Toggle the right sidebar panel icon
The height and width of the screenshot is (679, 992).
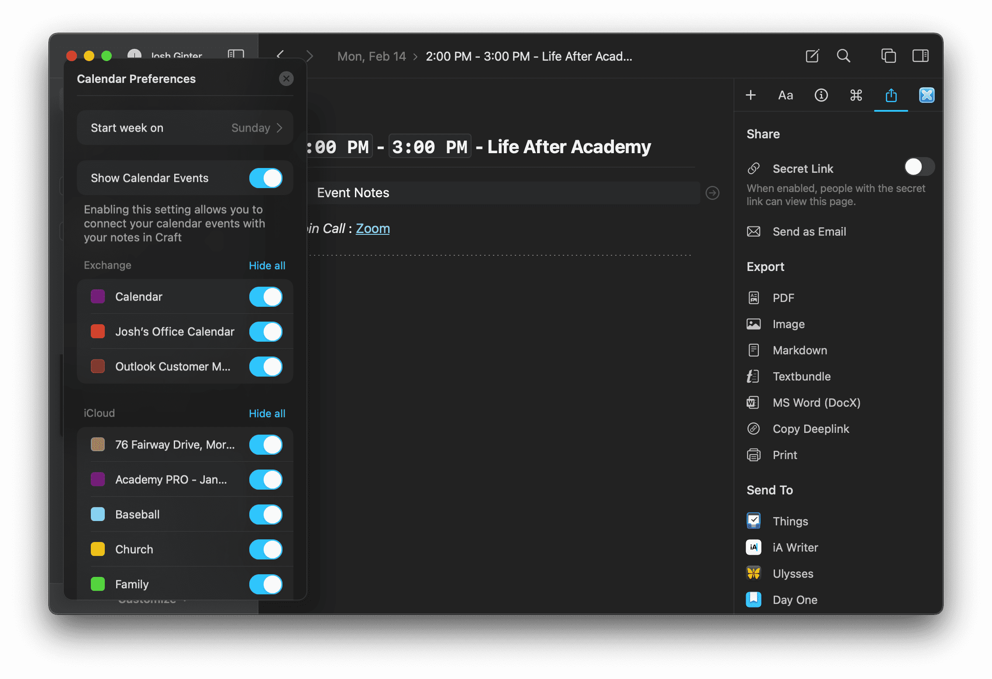(x=920, y=56)
